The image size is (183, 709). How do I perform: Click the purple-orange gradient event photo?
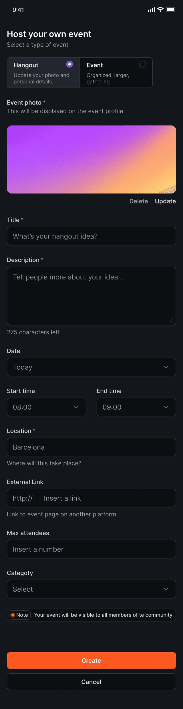(x=91, y=159)
